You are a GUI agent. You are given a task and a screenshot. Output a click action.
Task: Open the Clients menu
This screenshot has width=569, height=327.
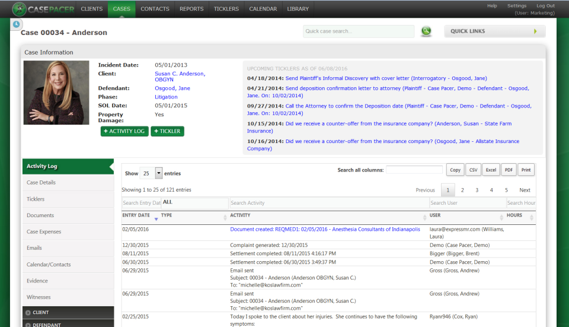point(92,9)
